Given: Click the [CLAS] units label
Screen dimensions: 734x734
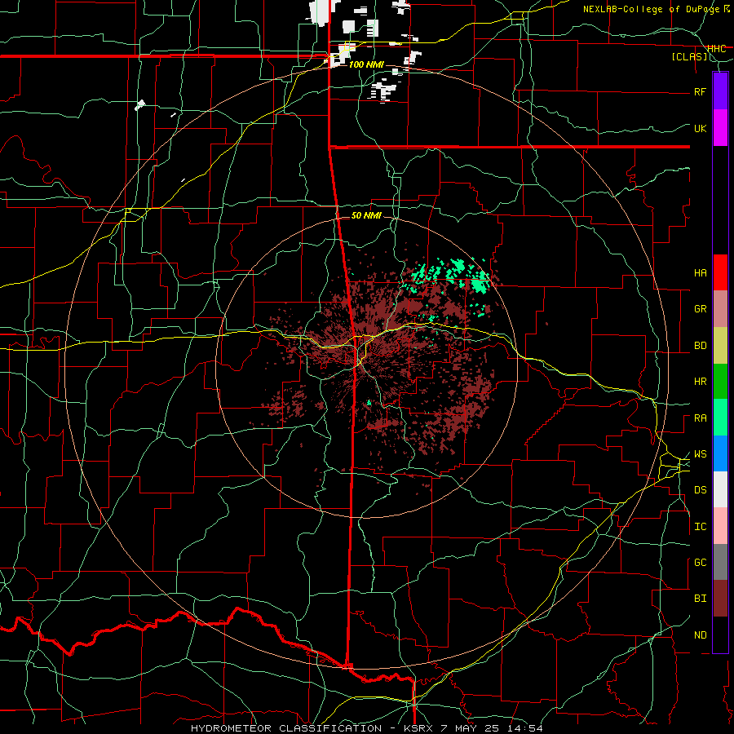Looking at the screenshot, I should (690, 56).
